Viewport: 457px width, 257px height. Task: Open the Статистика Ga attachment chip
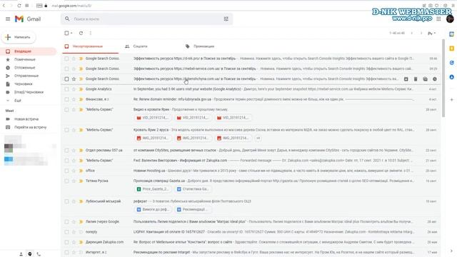pyautogui.click(x=193, y=189)
